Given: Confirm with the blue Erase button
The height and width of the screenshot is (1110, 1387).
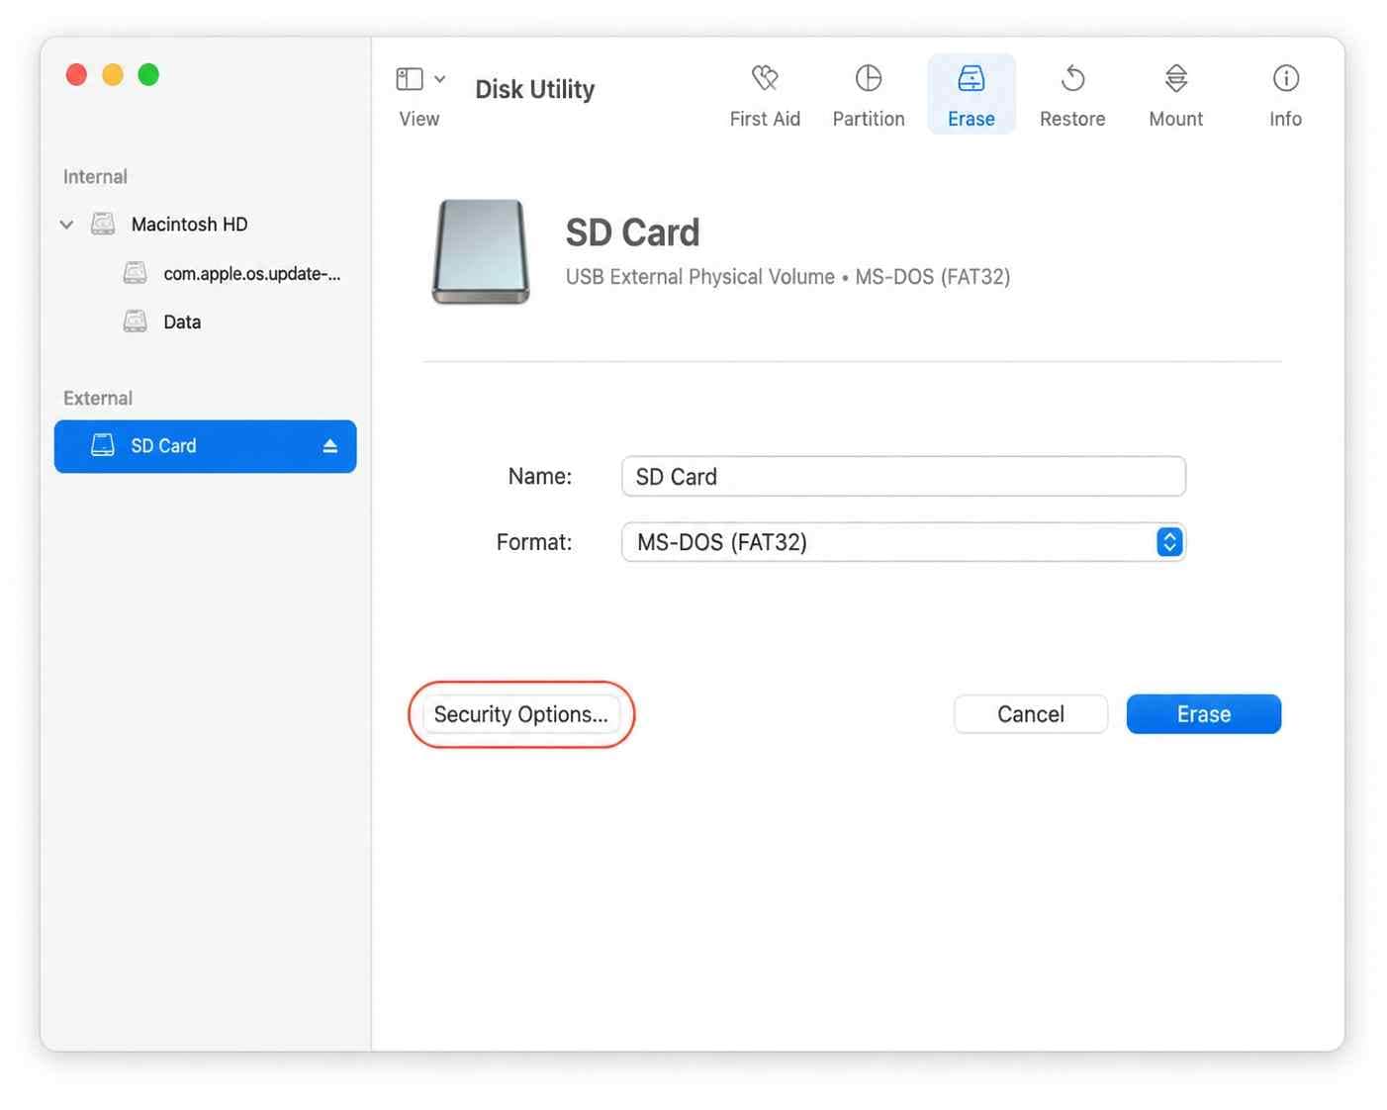Looking at the screenshot, I should click(1203, 714).
